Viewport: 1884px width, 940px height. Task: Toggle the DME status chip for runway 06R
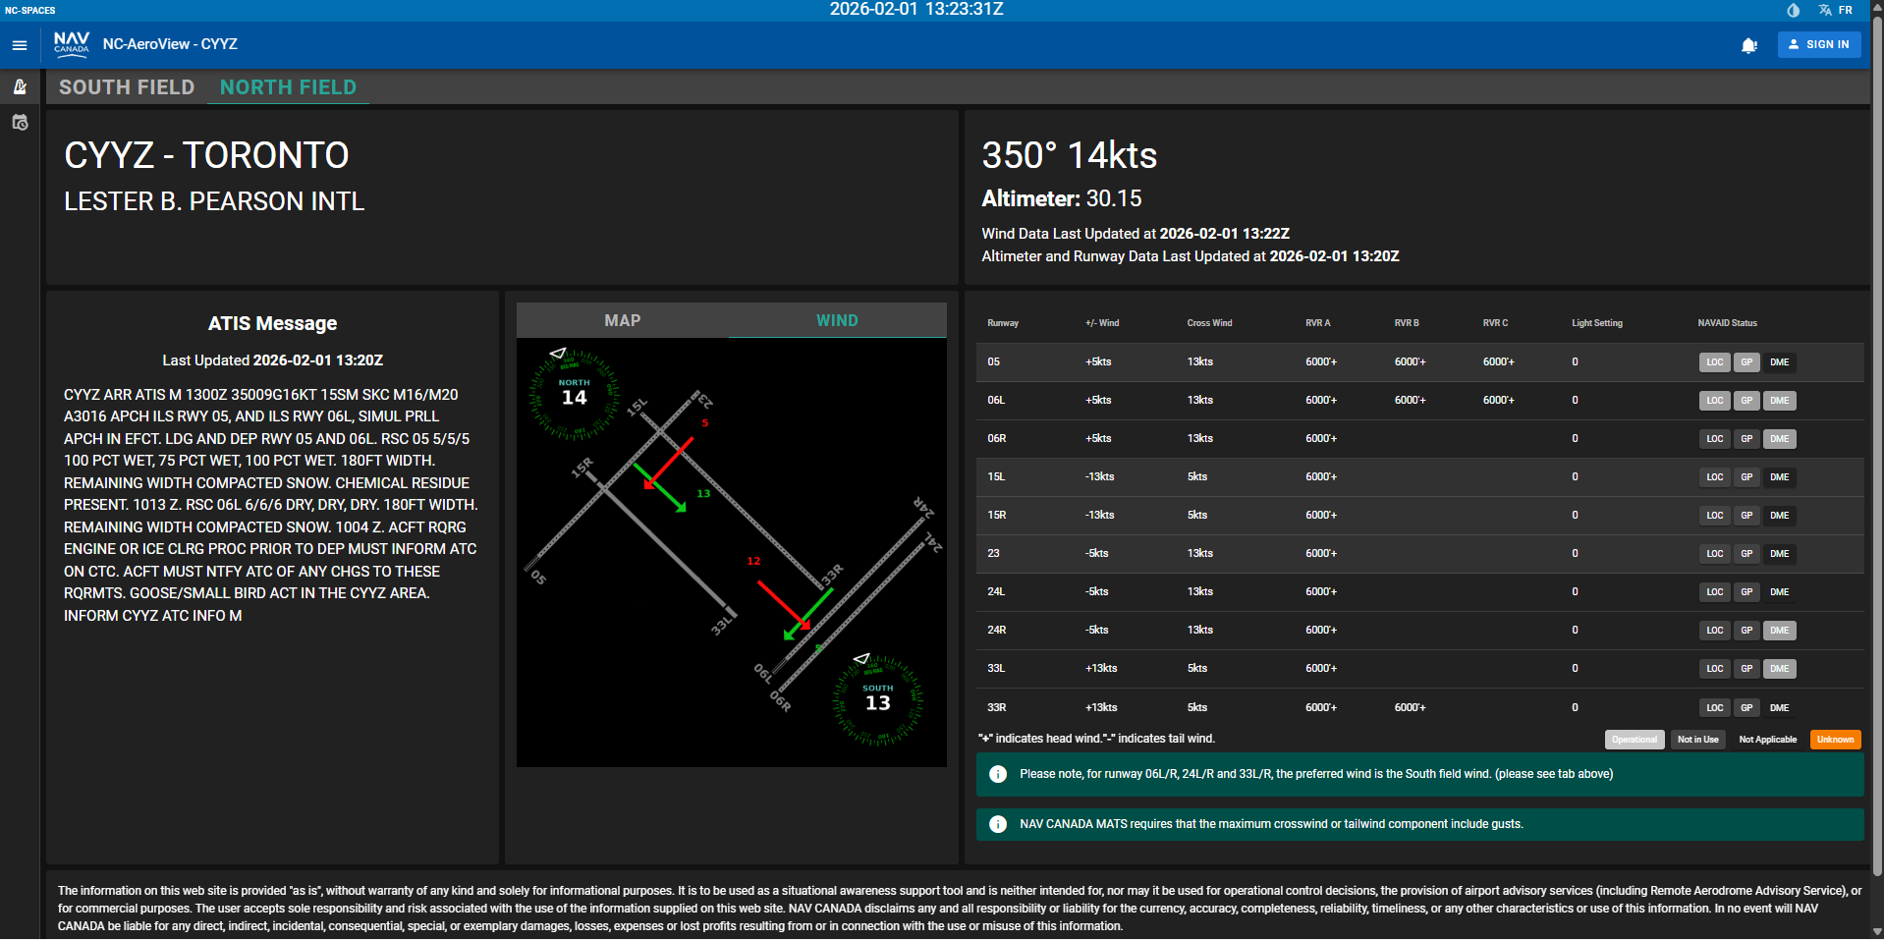tap(1779, 439)
